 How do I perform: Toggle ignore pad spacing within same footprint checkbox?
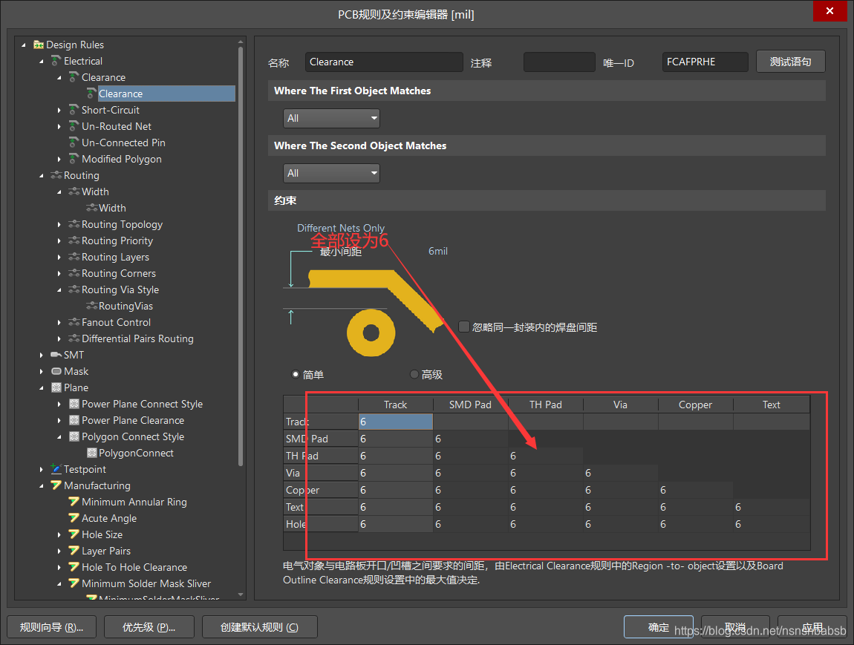point(464,327)
